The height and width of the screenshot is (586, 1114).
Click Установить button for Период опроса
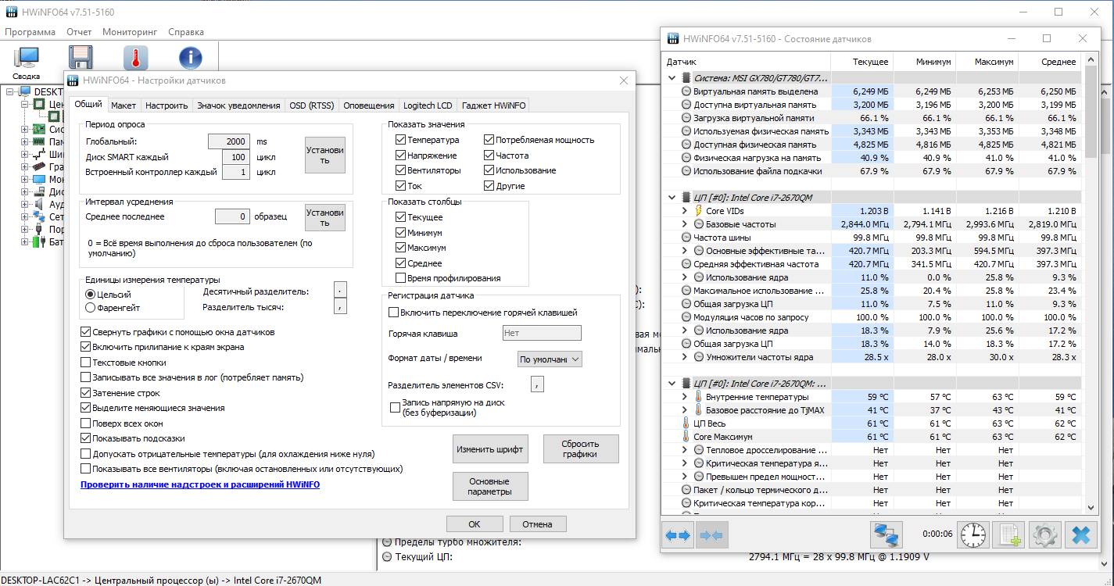(325, 155)
